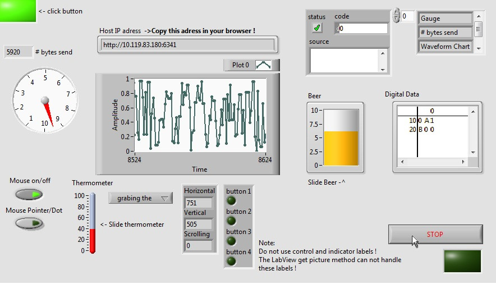Viewport: 496px width, 307px height.
Task: Click the array index stepper arrows
Action: click(396, 15)
